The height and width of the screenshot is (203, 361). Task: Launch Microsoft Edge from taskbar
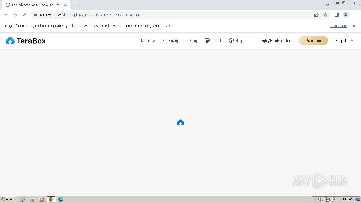pyautogui.click(x=61, y=199)
